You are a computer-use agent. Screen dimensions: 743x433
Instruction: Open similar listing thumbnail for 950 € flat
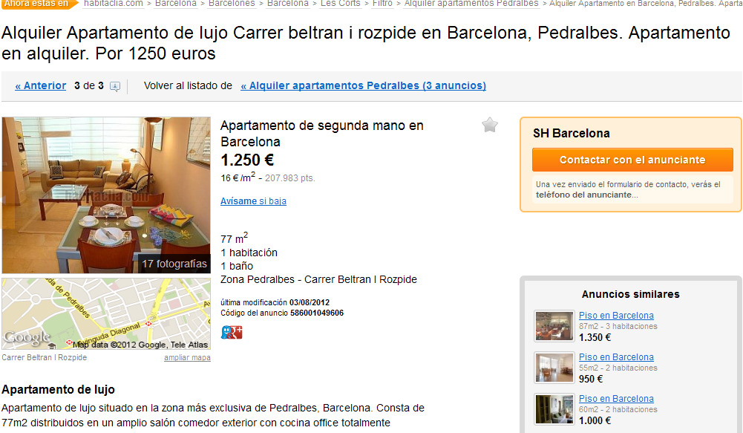[554, 368]
